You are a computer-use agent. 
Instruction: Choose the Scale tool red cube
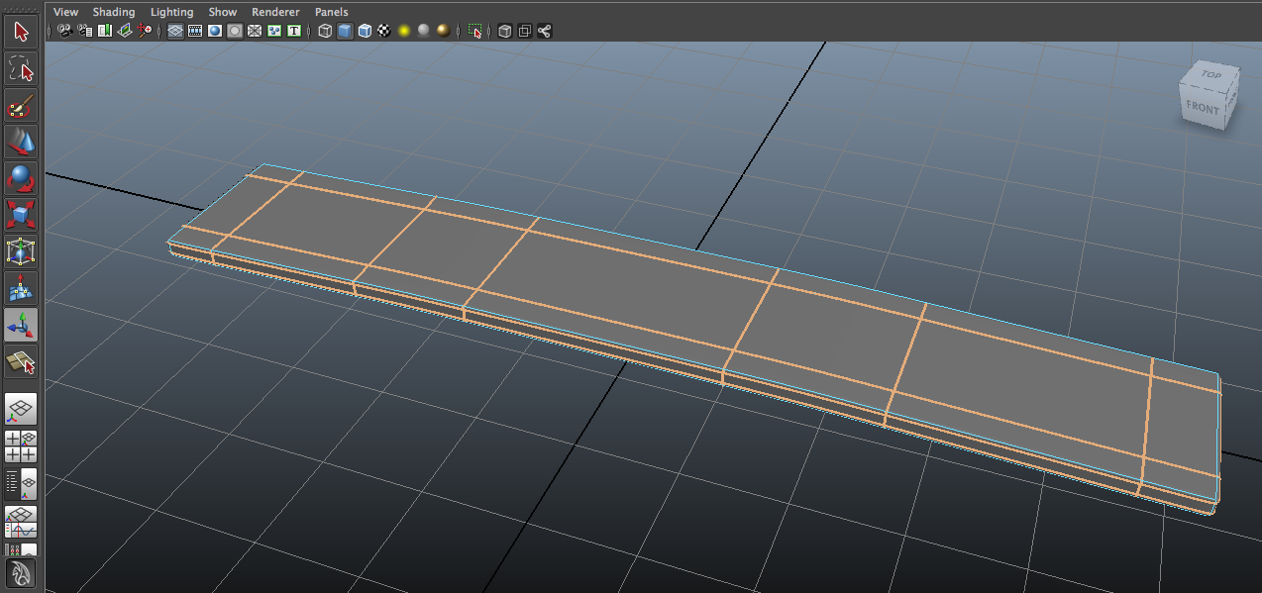[22, 215]
